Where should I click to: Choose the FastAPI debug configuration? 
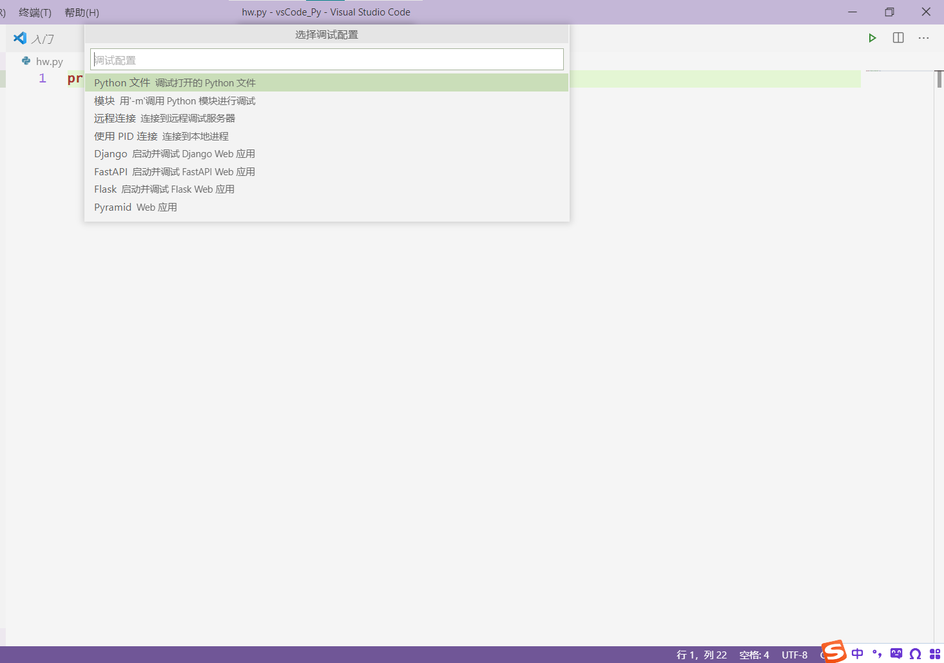[x=327, y=171]
